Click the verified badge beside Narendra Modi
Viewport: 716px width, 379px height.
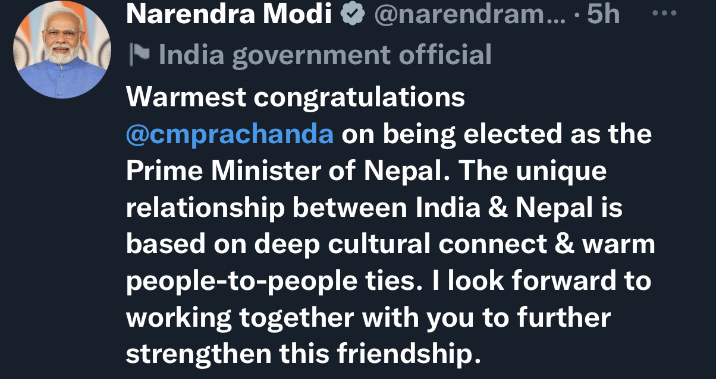click(352, 15)
